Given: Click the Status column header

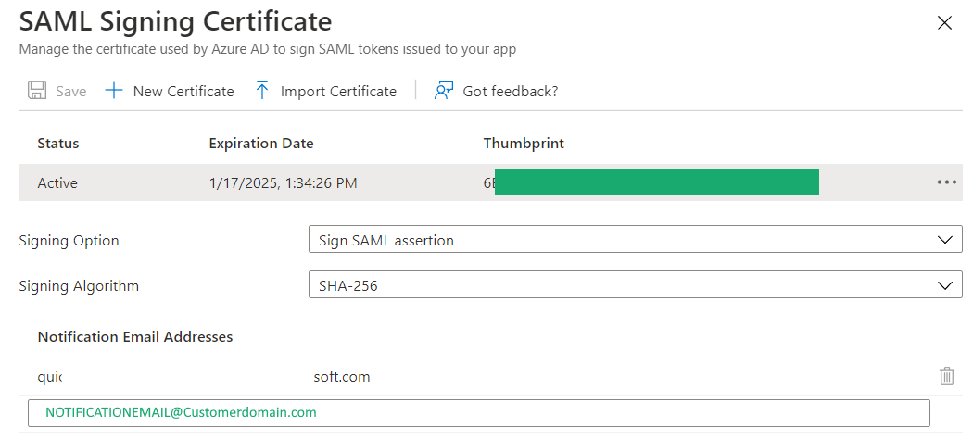Looking at the screenshot, I should 58,144.
